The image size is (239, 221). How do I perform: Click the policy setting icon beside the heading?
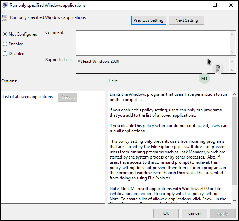pos(5,18)
